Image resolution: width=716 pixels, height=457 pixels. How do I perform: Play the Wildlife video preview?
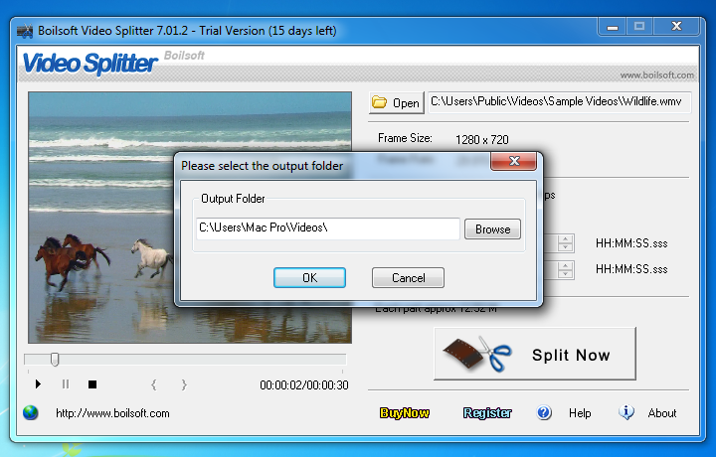click(x=38, y=384)
